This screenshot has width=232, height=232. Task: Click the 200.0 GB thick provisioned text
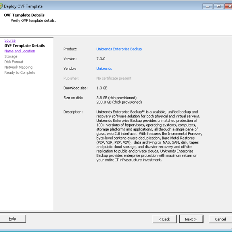(x=119, y=102)
